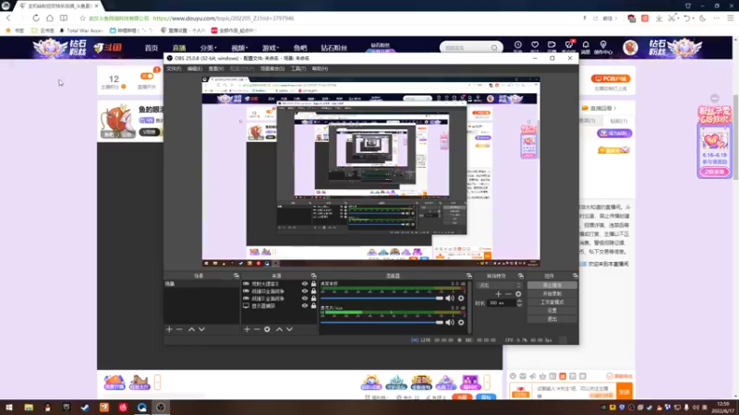Add a scene transition with the plus icon
The image size is (739, 415).
498,294
